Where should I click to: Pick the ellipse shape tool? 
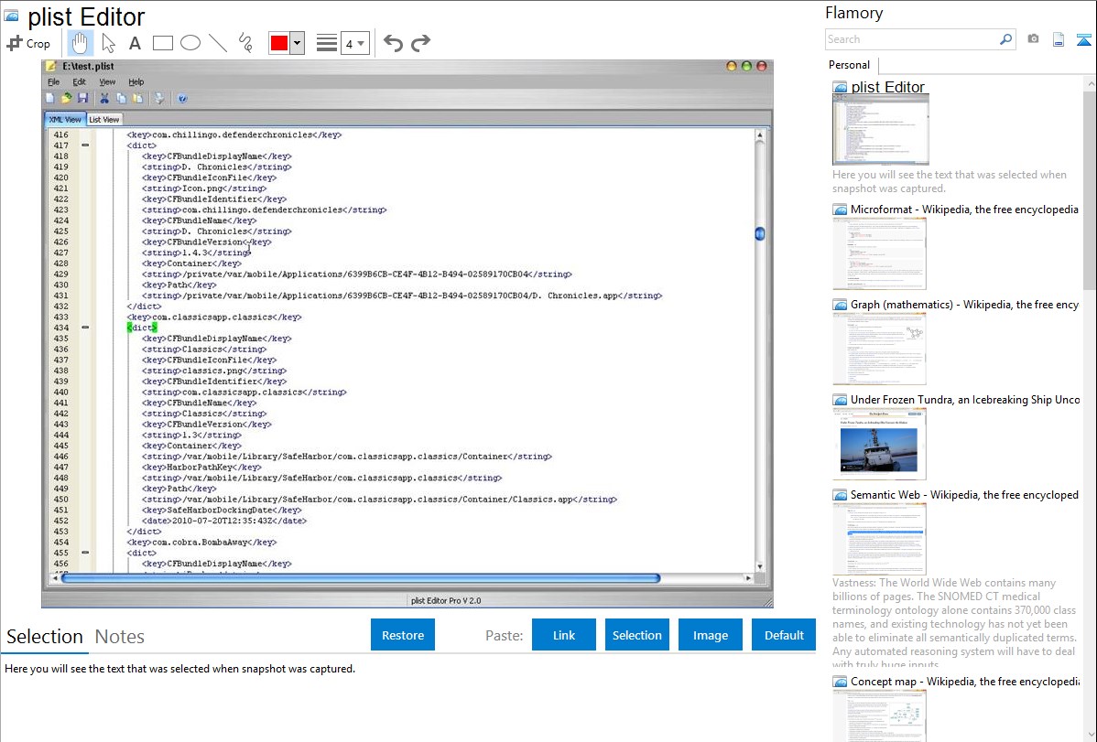(190, 43)
